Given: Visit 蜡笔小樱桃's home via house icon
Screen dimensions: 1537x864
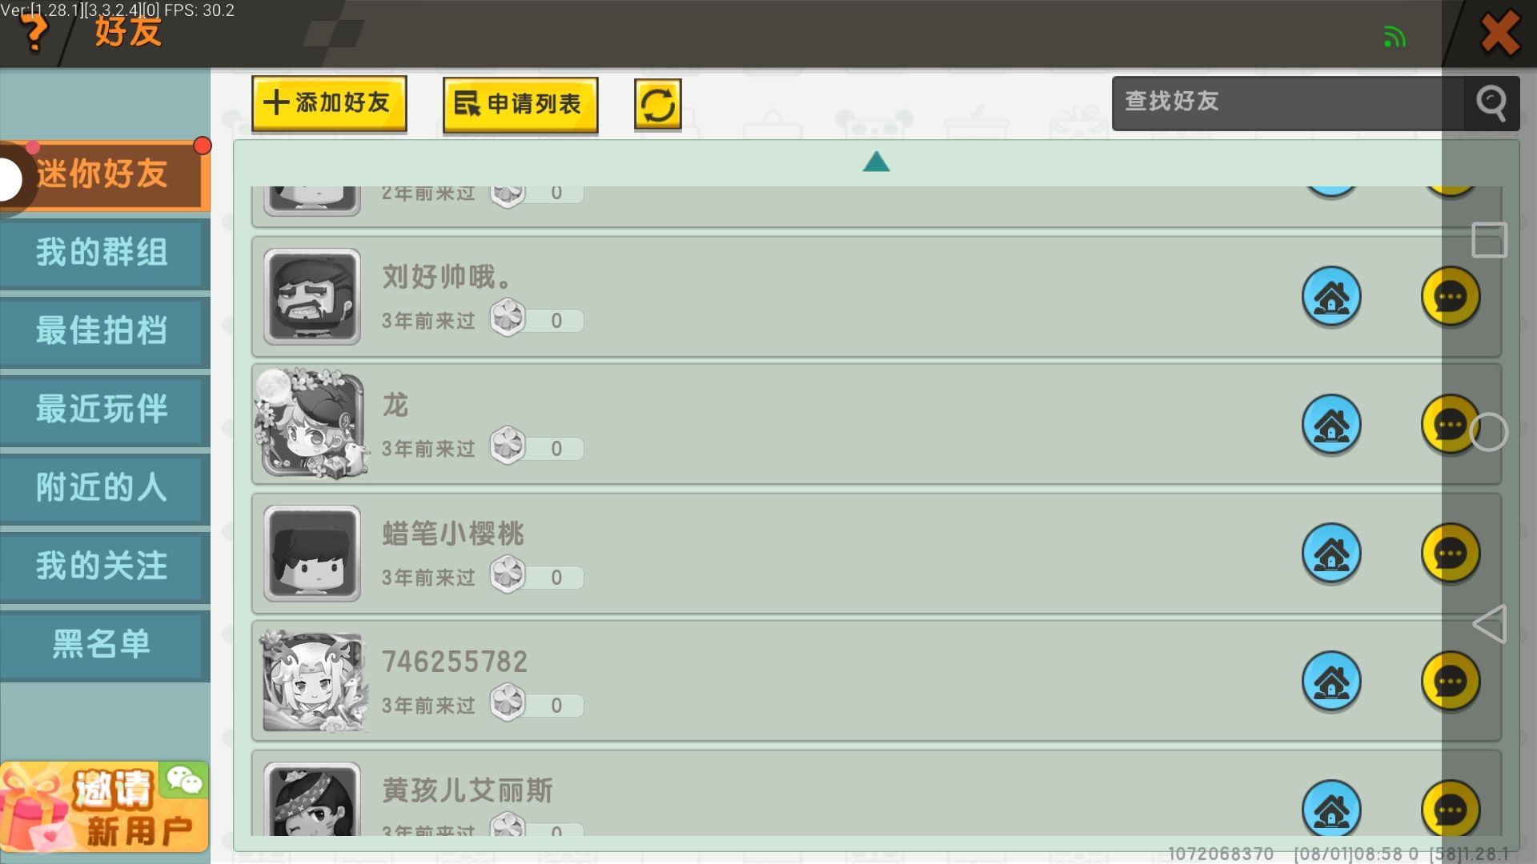Looking at the screenshot, I should tap(1331, 554).
